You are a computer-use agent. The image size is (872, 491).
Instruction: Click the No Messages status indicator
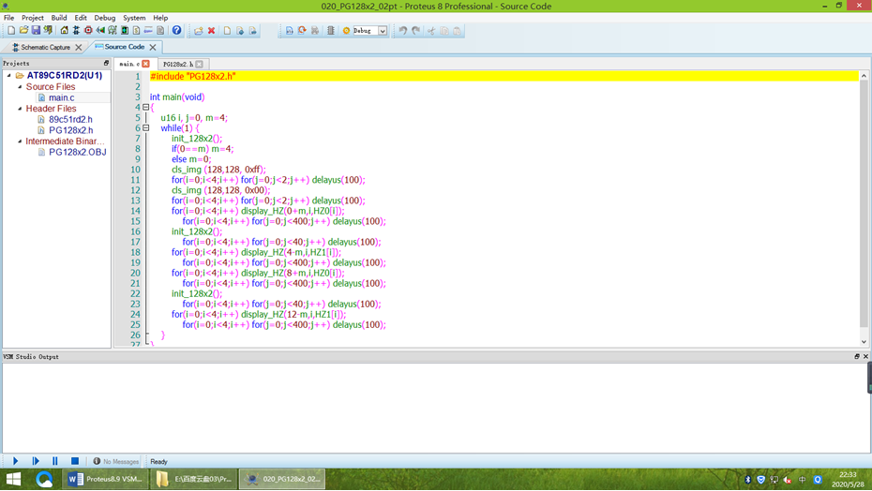point(115,462)
